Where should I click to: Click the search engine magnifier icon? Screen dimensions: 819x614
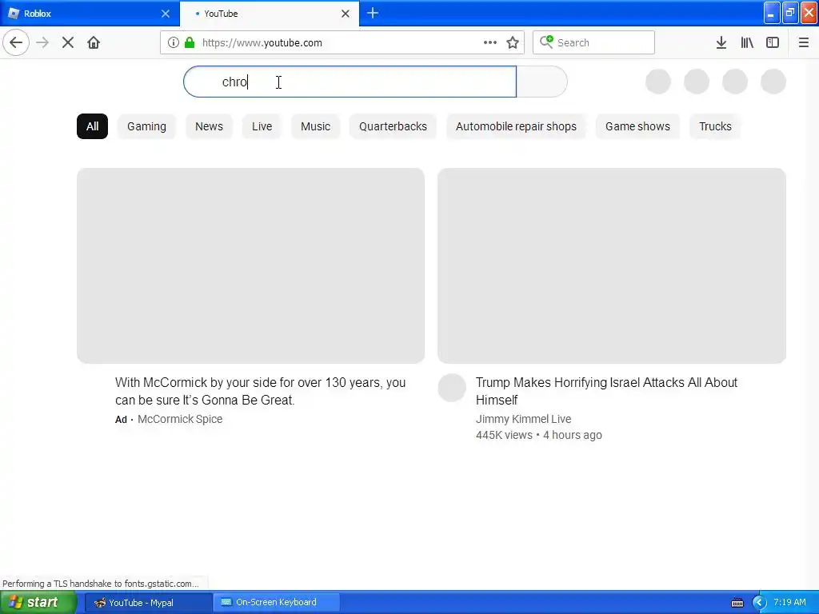[x=546, y=42]
